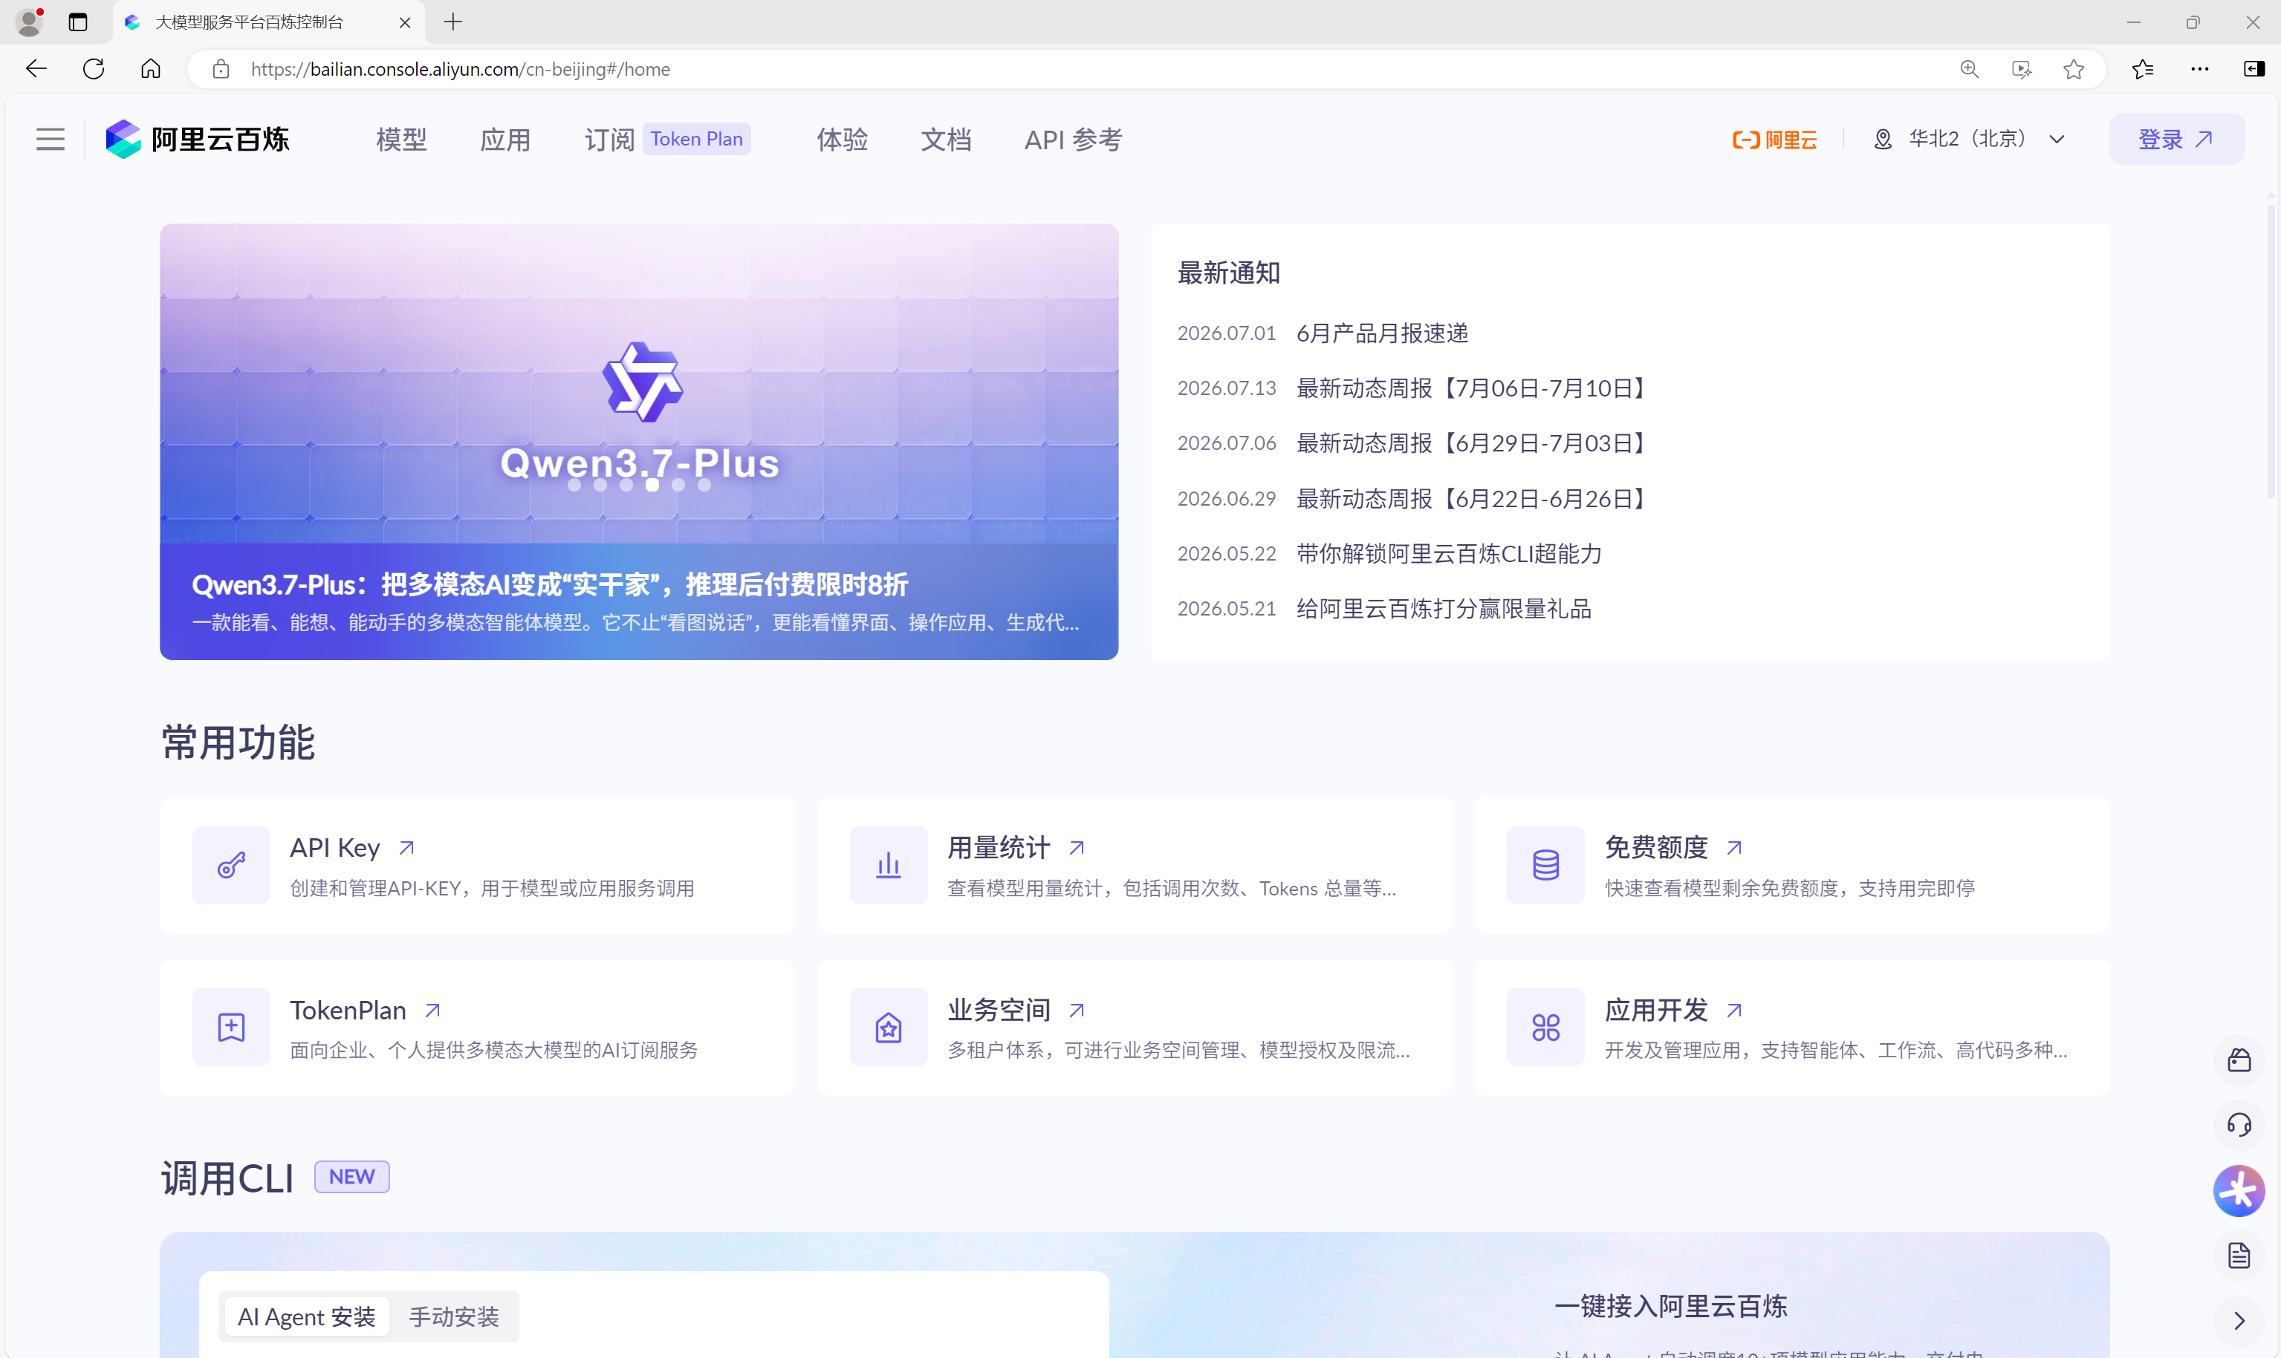Open the floating gift box widget
Viewport: 2281px width, 1358px height.
2240,1060
